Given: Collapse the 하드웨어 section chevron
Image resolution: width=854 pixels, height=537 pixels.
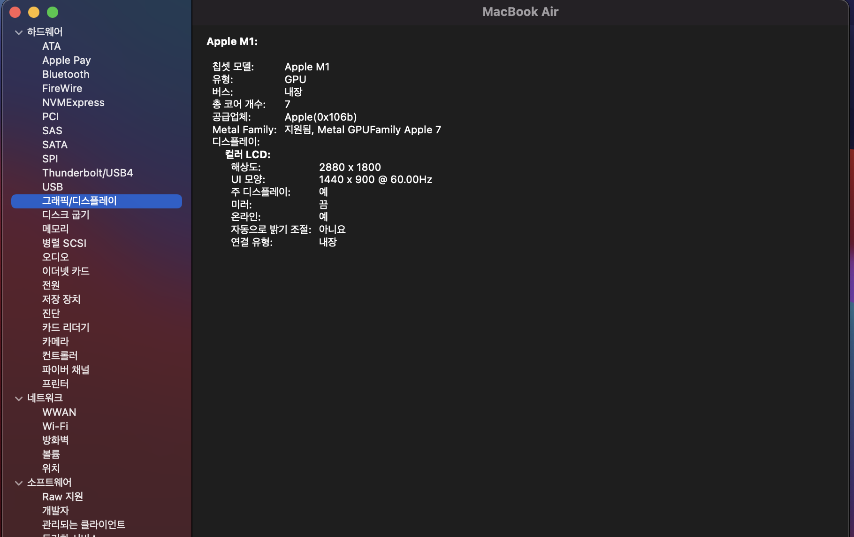Looking at the screenshot, I should 19,32.
